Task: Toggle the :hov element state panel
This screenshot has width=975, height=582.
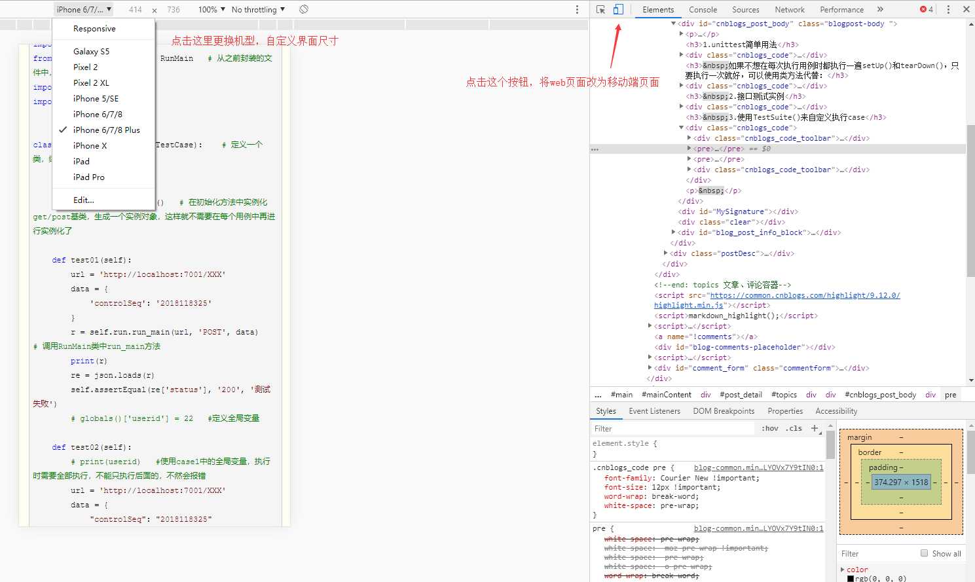Action: point(769,428)
